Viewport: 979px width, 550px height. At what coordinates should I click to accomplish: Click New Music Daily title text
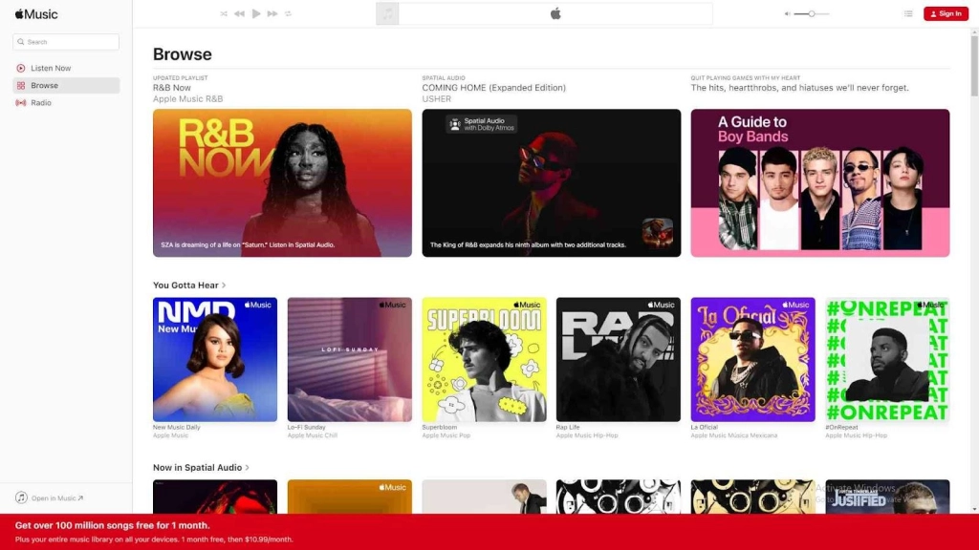tap(177, 427)
